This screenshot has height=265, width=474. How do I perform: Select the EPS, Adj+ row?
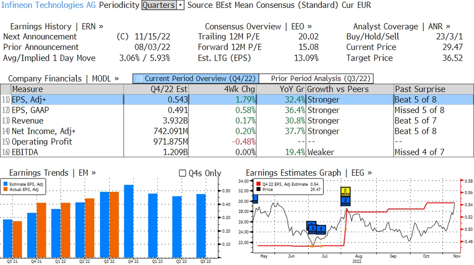tap(237, 100)
